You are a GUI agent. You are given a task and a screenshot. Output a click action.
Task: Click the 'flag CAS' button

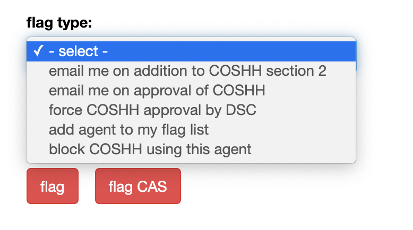(x=138, y=186)
